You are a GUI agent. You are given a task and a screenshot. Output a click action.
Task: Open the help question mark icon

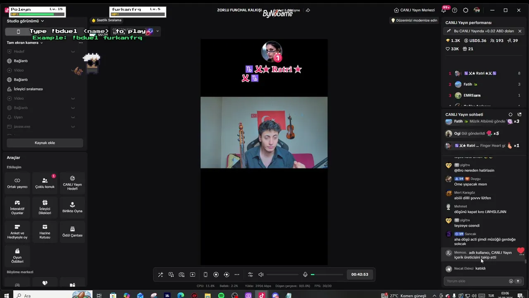pos(455,10)
